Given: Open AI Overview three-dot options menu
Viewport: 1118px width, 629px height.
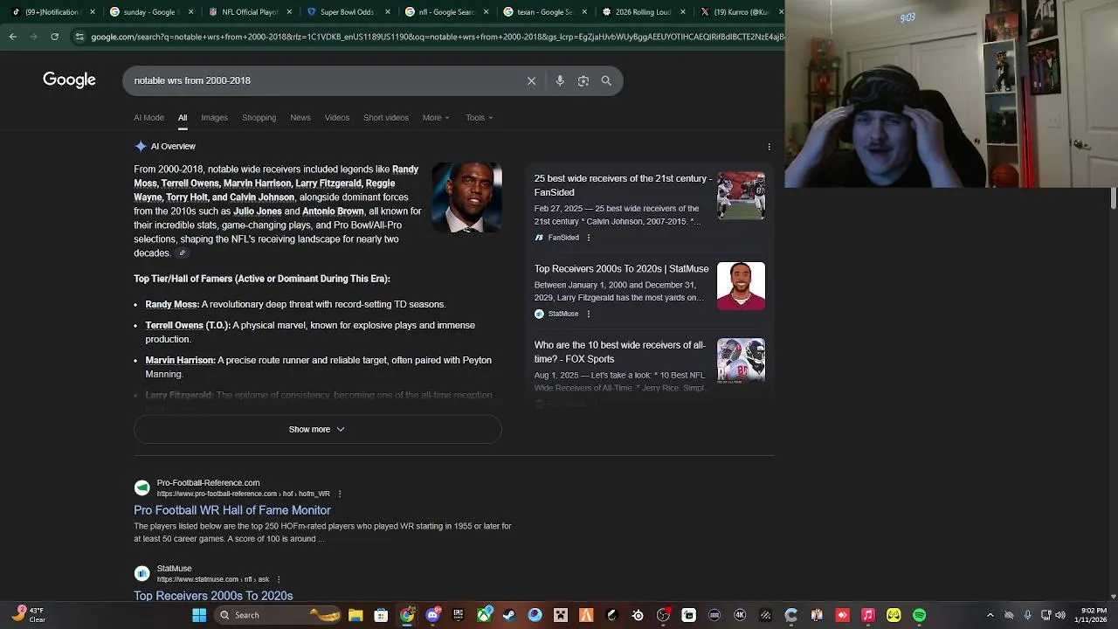Looking at the screenshot, I should (769, 147).
